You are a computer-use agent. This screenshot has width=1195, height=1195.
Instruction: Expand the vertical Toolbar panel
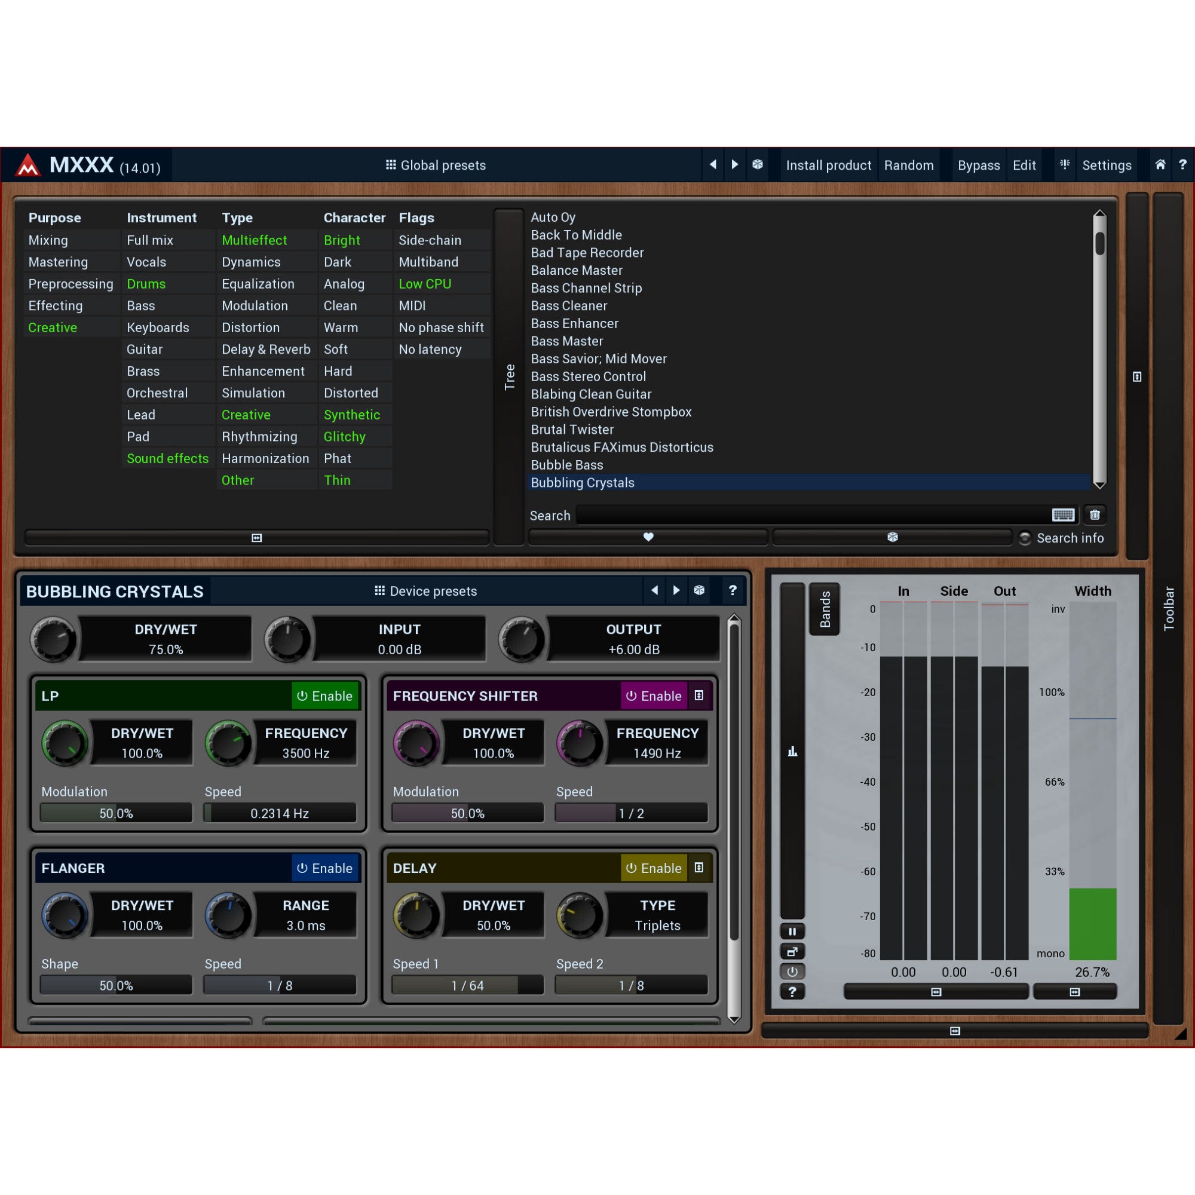click(x=1168, y=609)
